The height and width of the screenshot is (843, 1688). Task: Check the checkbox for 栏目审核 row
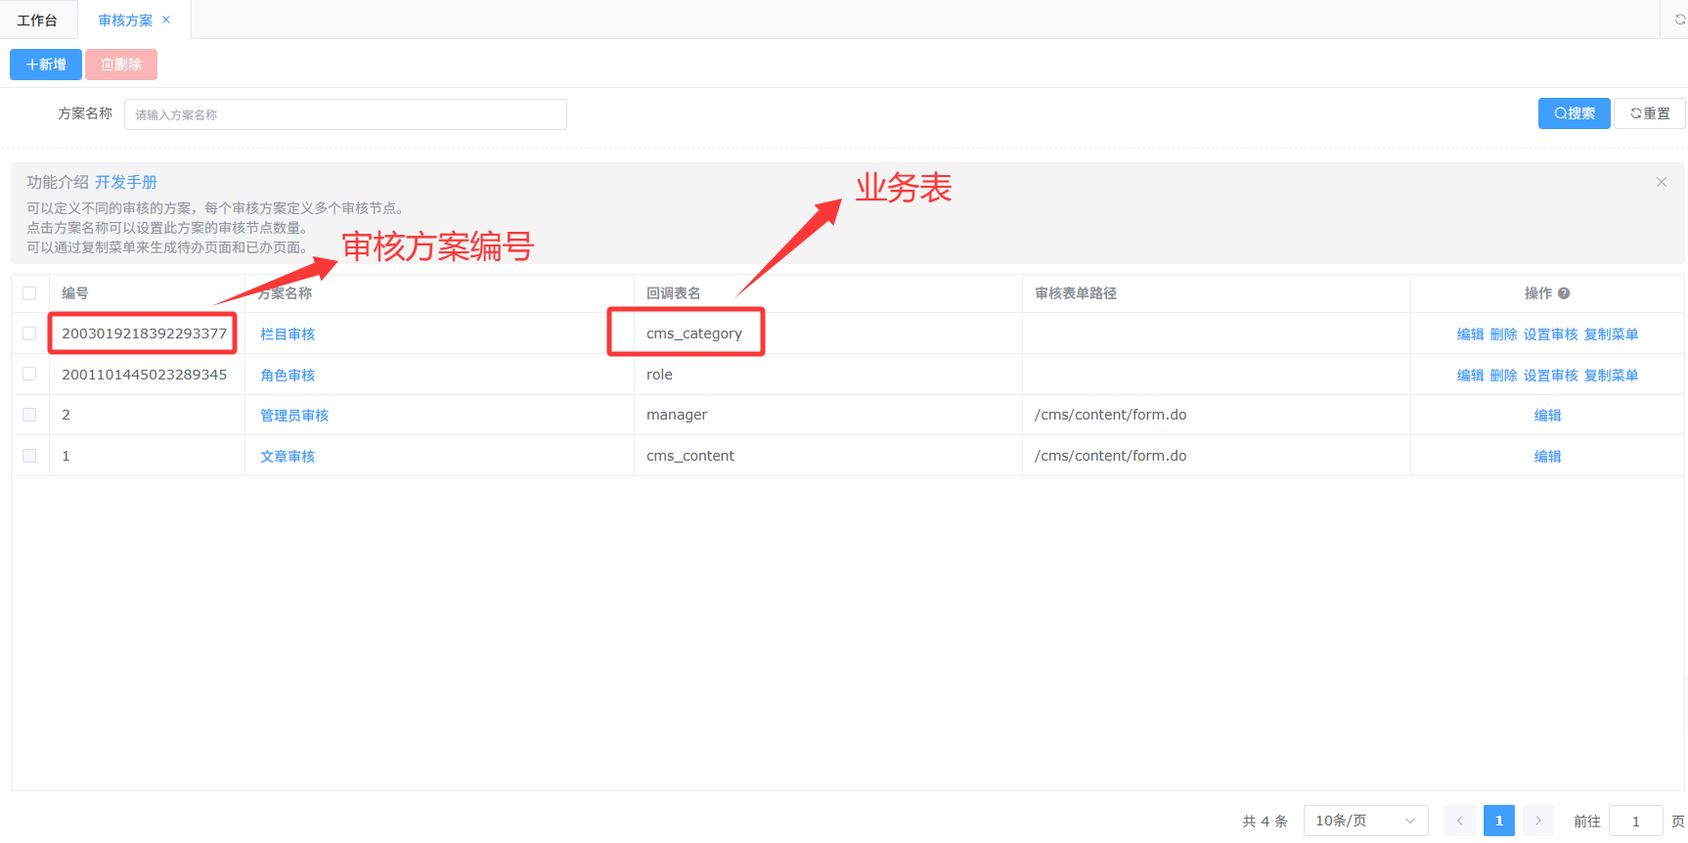pos(29,333)
